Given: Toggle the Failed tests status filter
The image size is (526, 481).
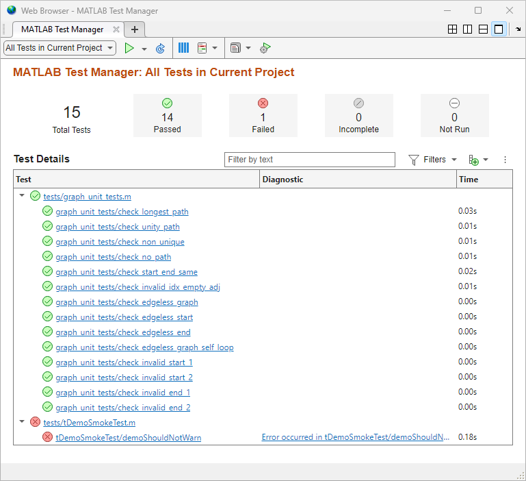Looking at the screenshot, I should 263,115.
